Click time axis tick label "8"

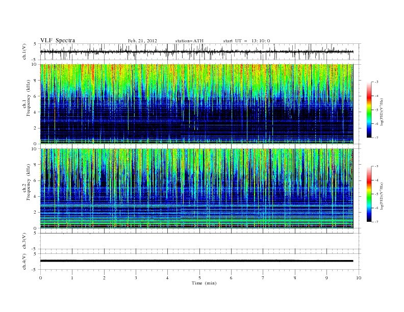click(295, 278)
